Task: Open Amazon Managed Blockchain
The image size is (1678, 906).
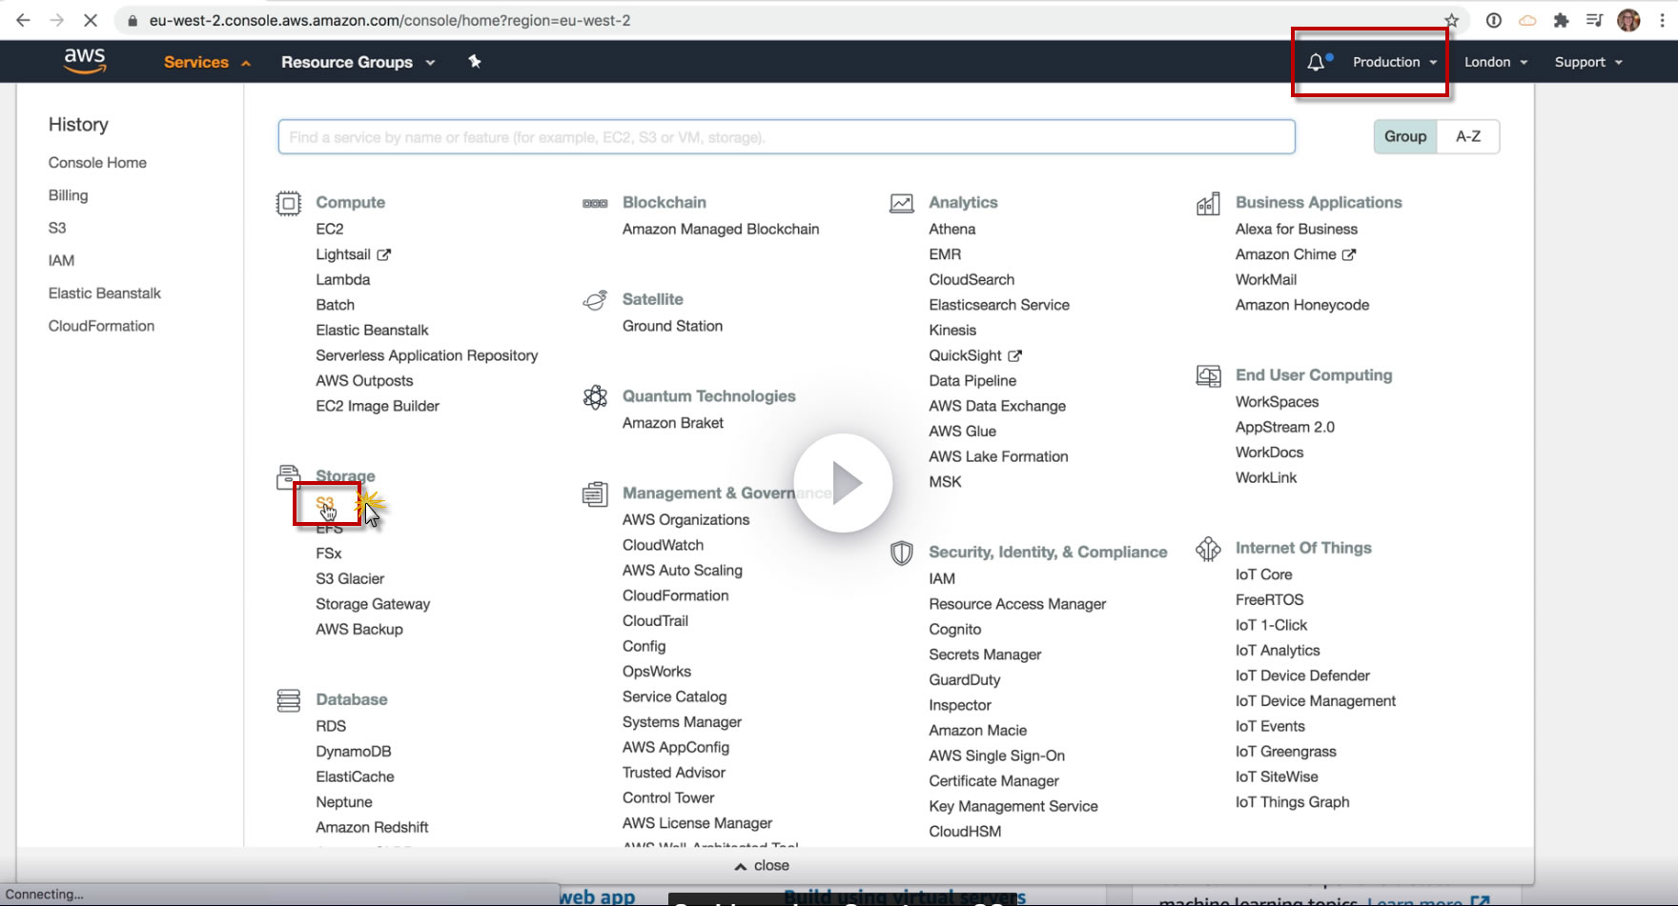Action: [721, 230]
